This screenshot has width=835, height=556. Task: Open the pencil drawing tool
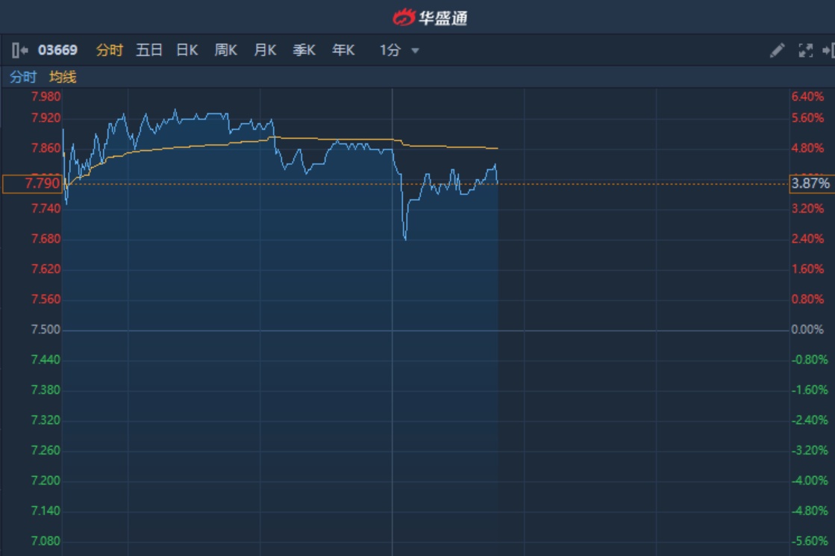point(777,51)
